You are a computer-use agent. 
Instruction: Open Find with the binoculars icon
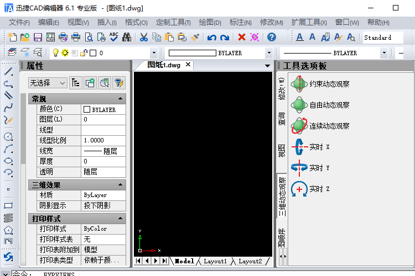pyautogui.click(x=127, y=37)
